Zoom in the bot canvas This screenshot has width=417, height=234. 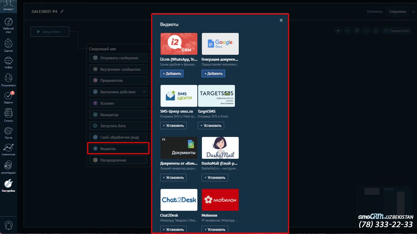pos(338,31)
